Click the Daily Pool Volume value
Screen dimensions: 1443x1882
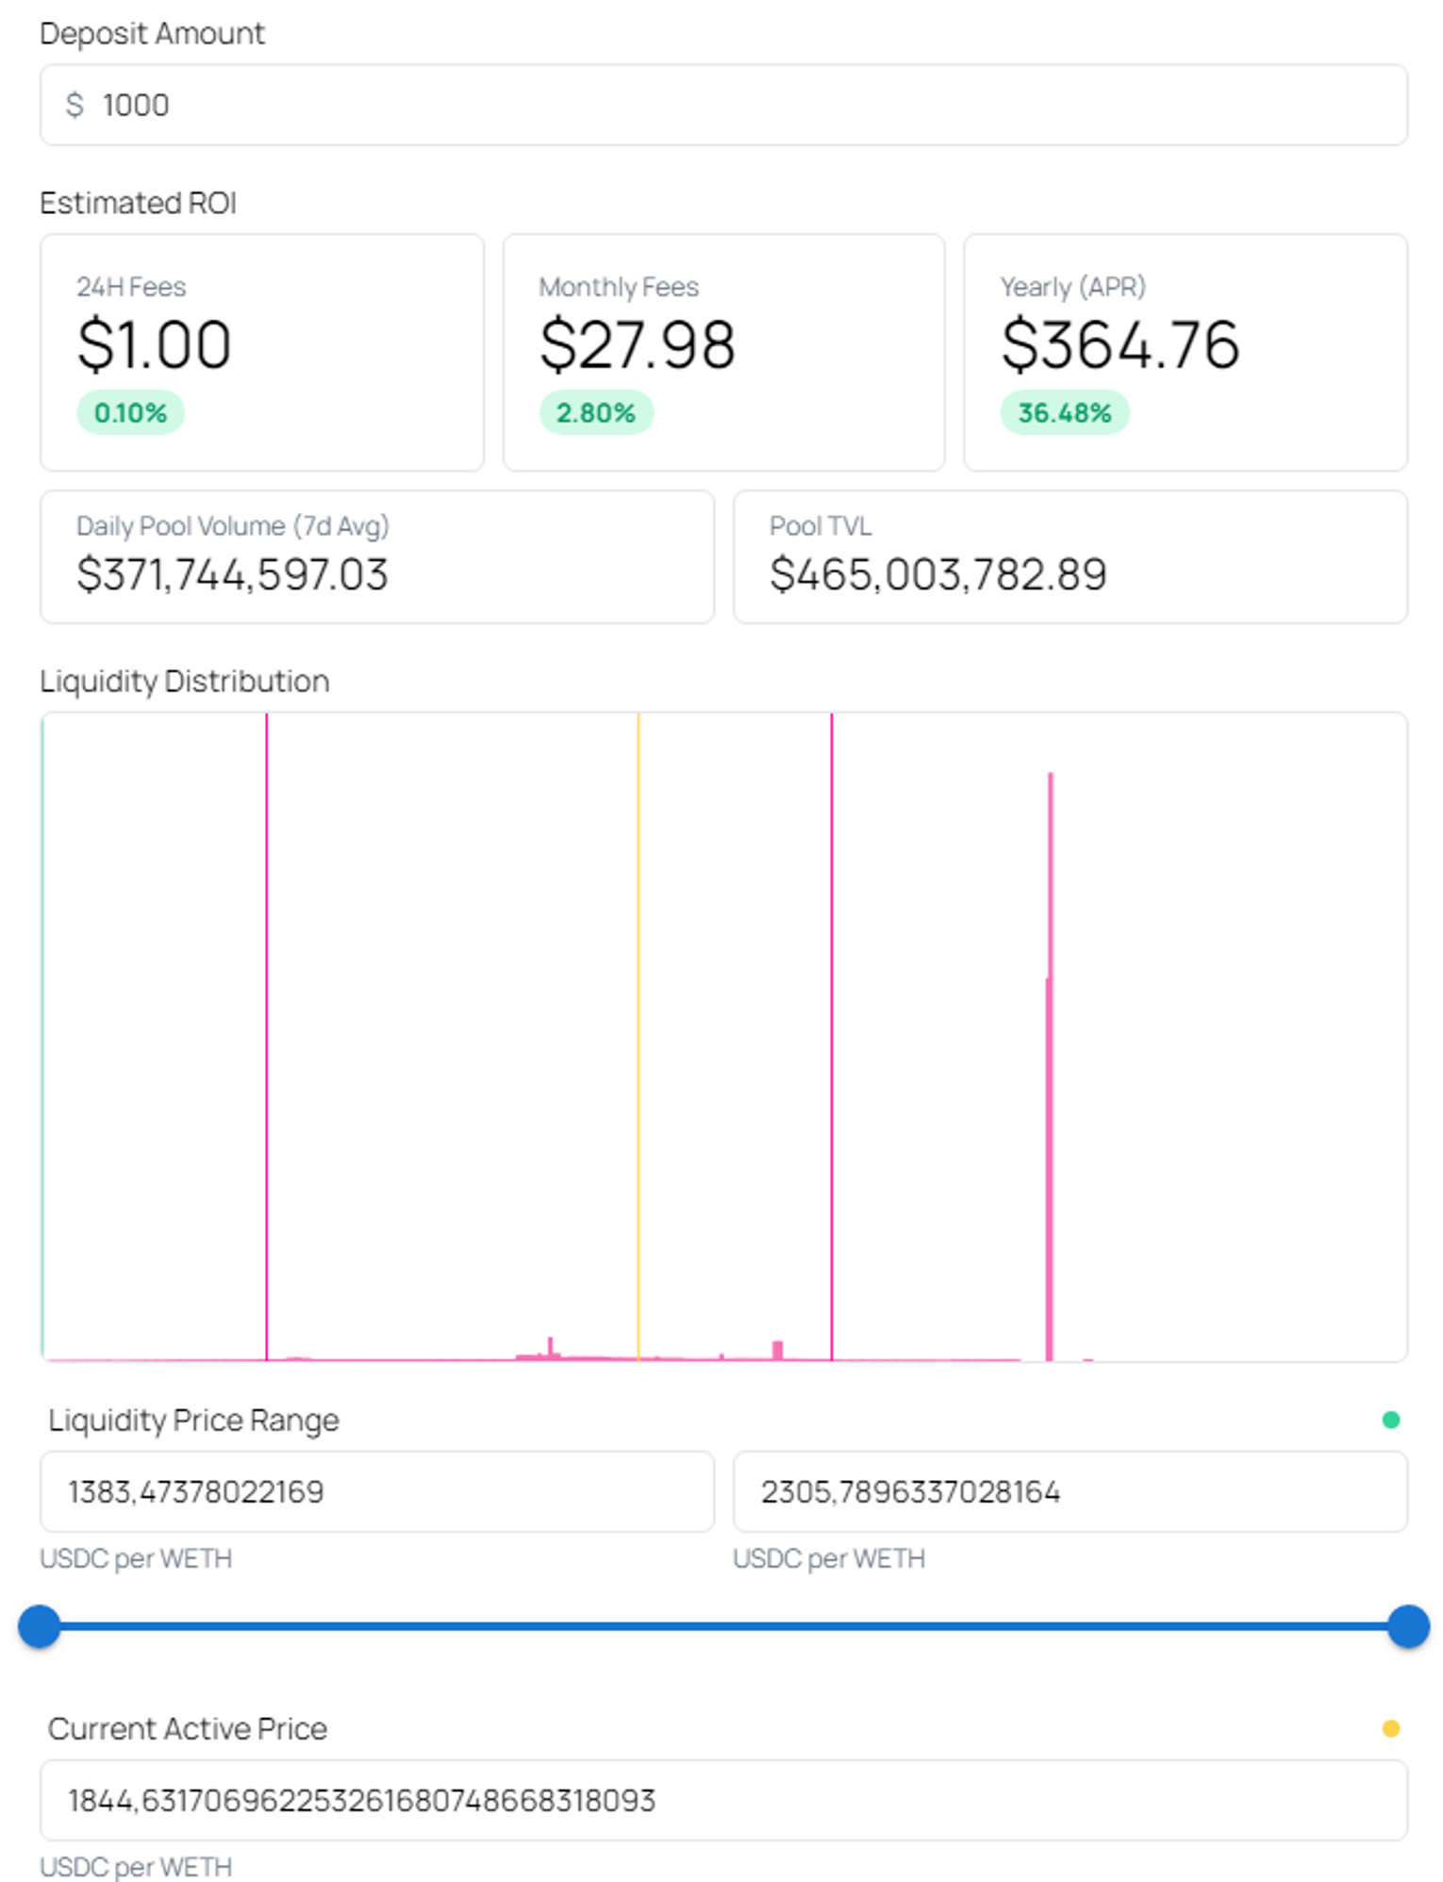tap(232, 575)
